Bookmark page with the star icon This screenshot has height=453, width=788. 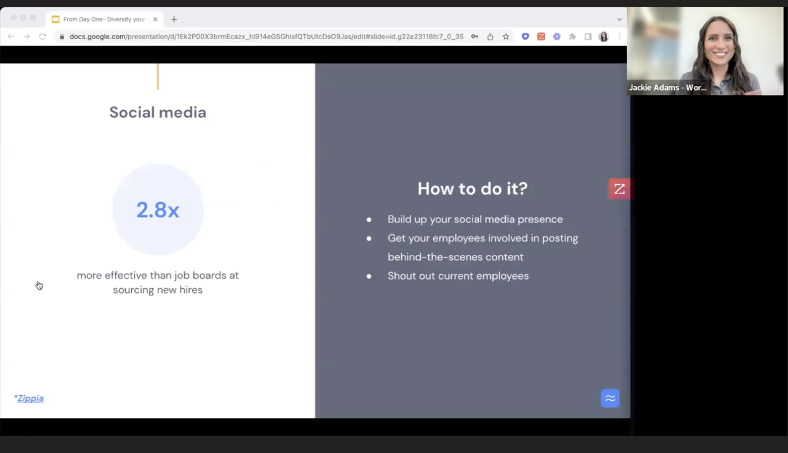point(506,37)
